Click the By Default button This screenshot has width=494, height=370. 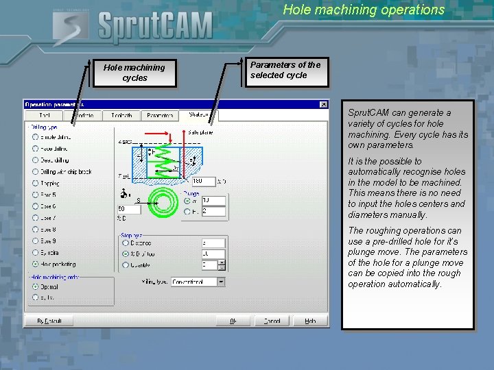click(49, 321)
